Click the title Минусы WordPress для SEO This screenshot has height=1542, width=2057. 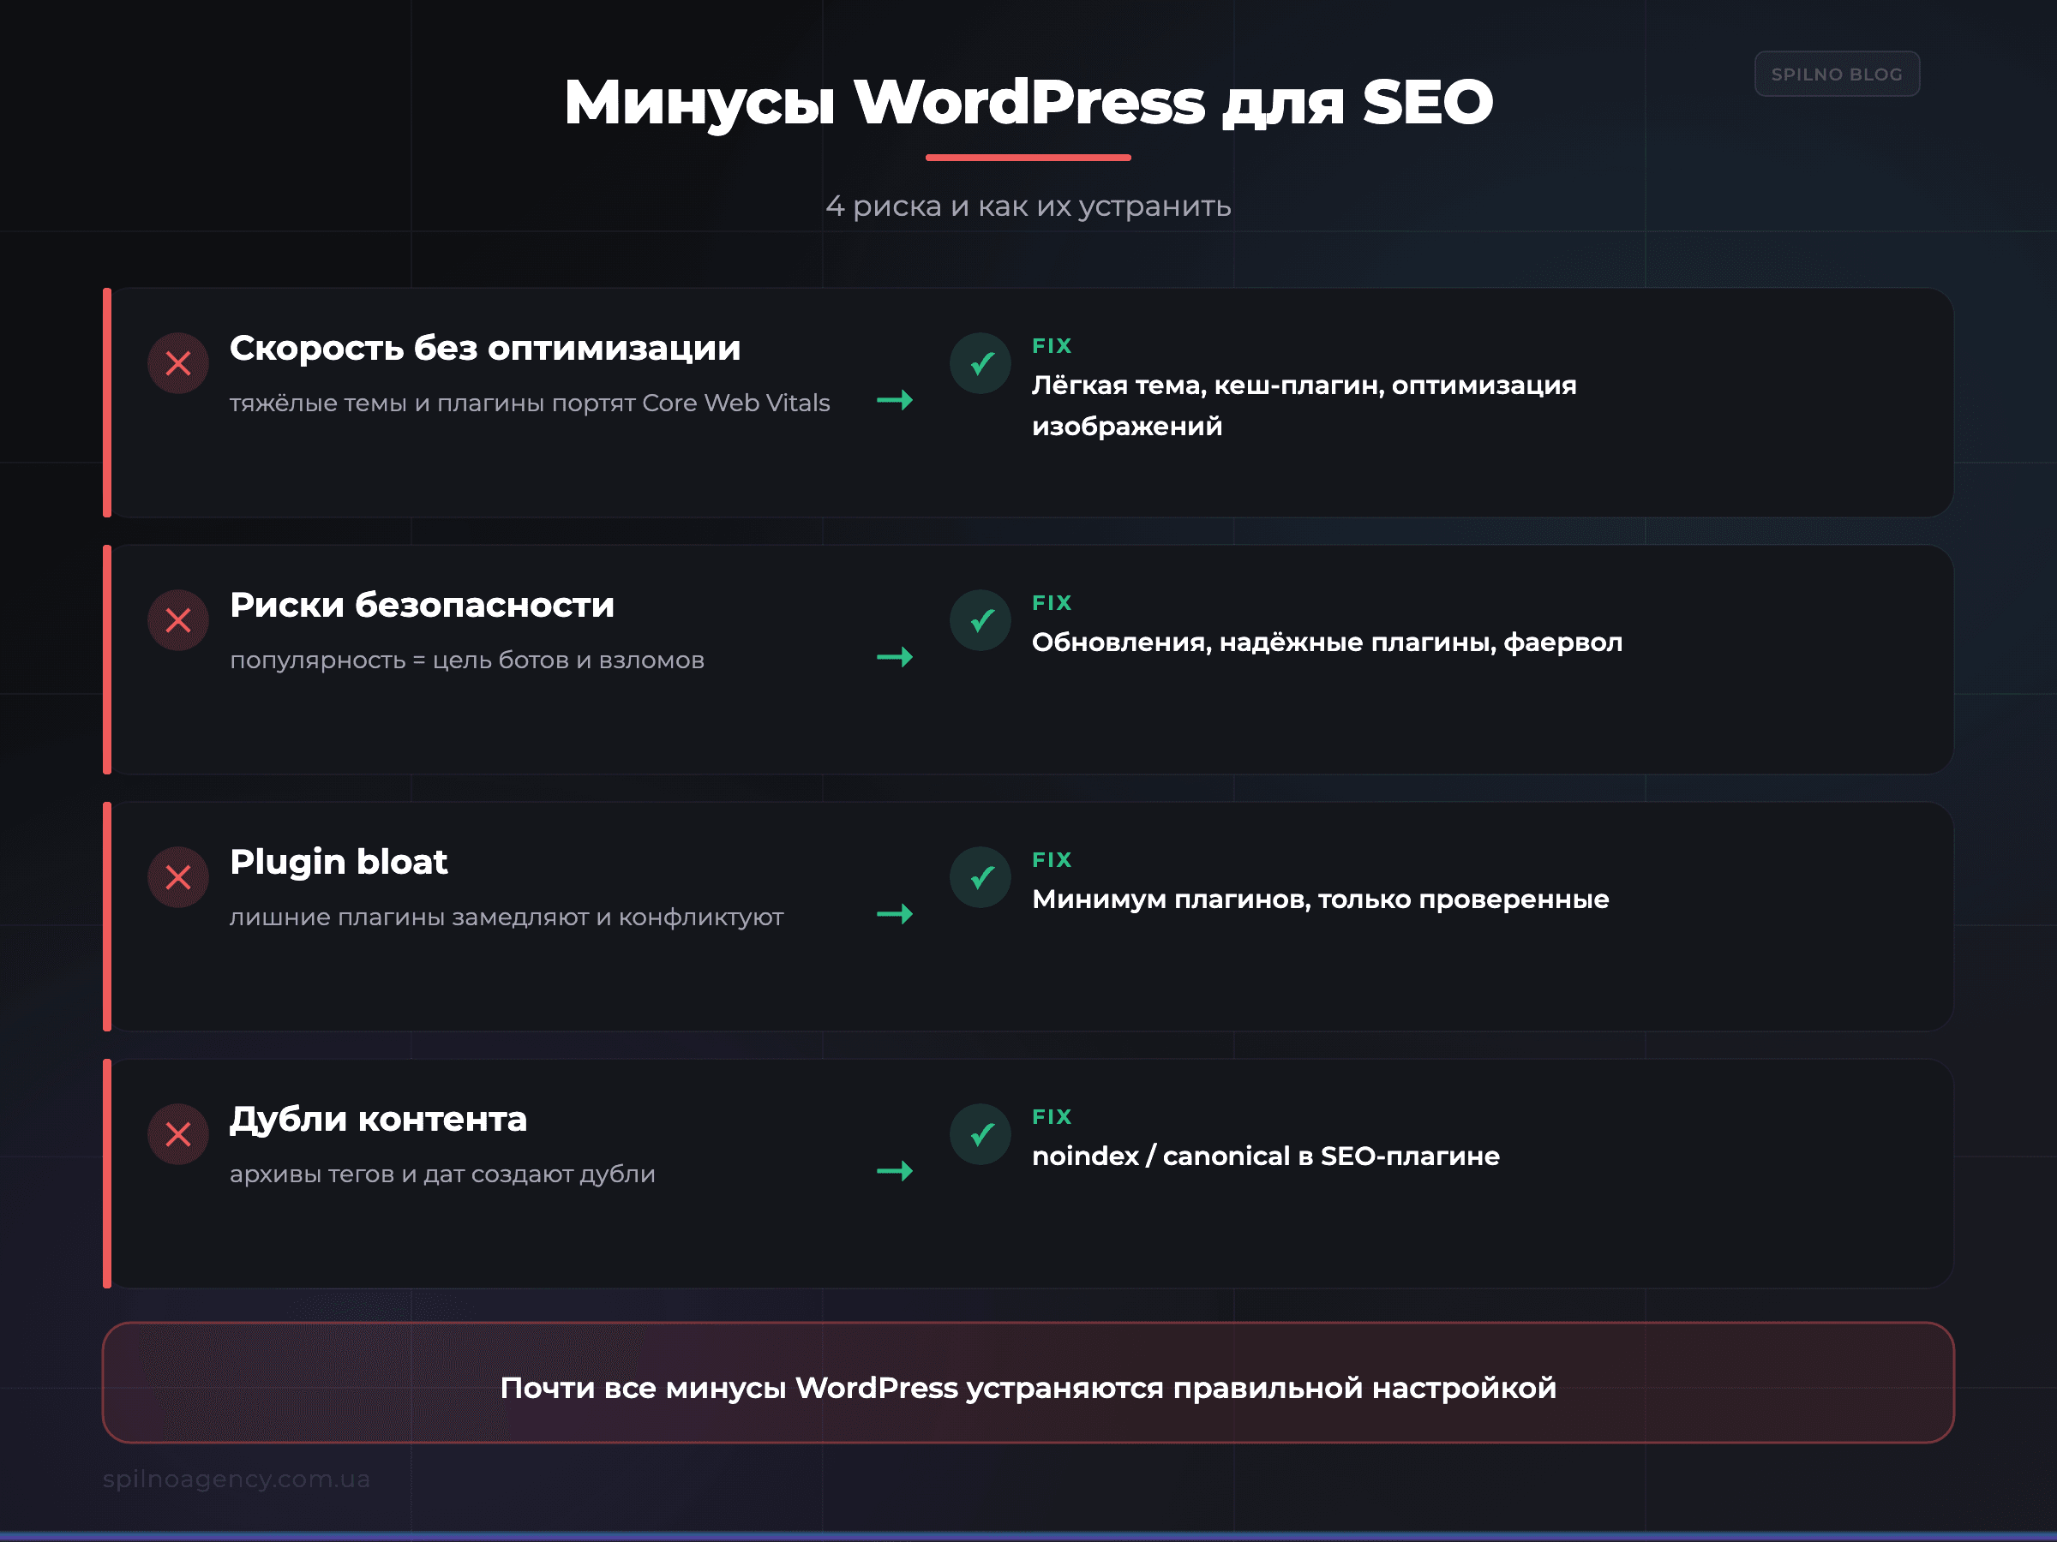[1028, 102]
